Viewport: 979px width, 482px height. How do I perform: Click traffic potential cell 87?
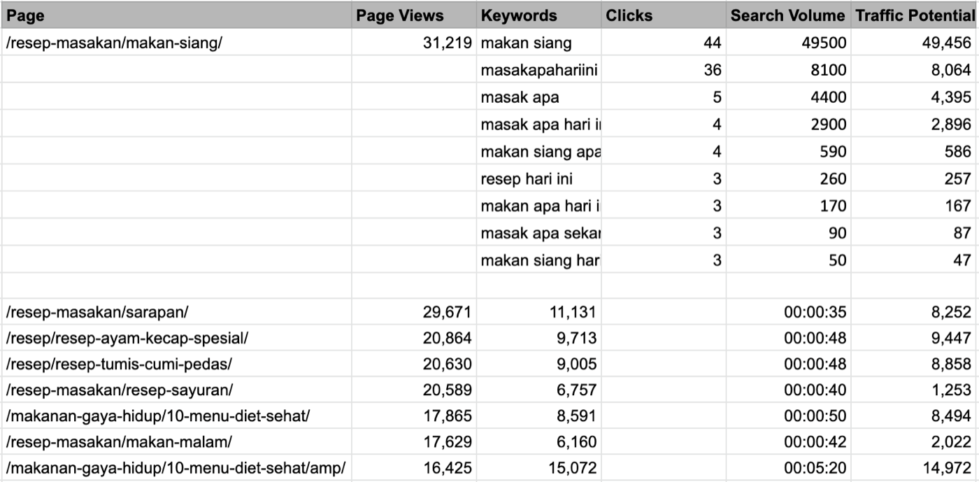coord(915,233)
